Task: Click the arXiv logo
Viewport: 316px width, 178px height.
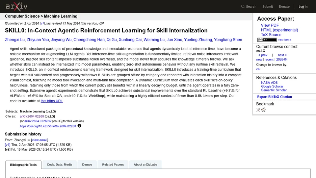Action: coord(17,6)
